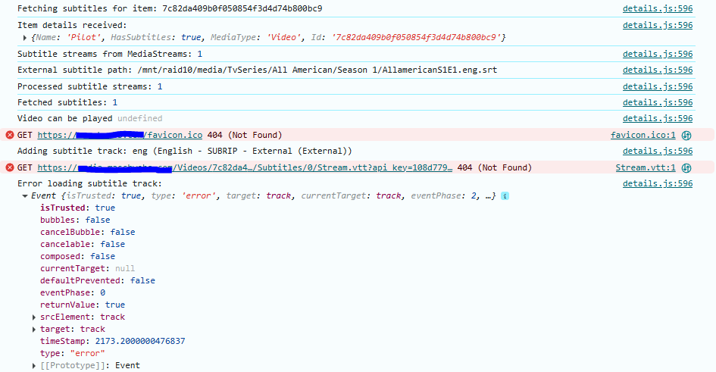Open details.js:596 link beside External subtitle path

(657, 70)
